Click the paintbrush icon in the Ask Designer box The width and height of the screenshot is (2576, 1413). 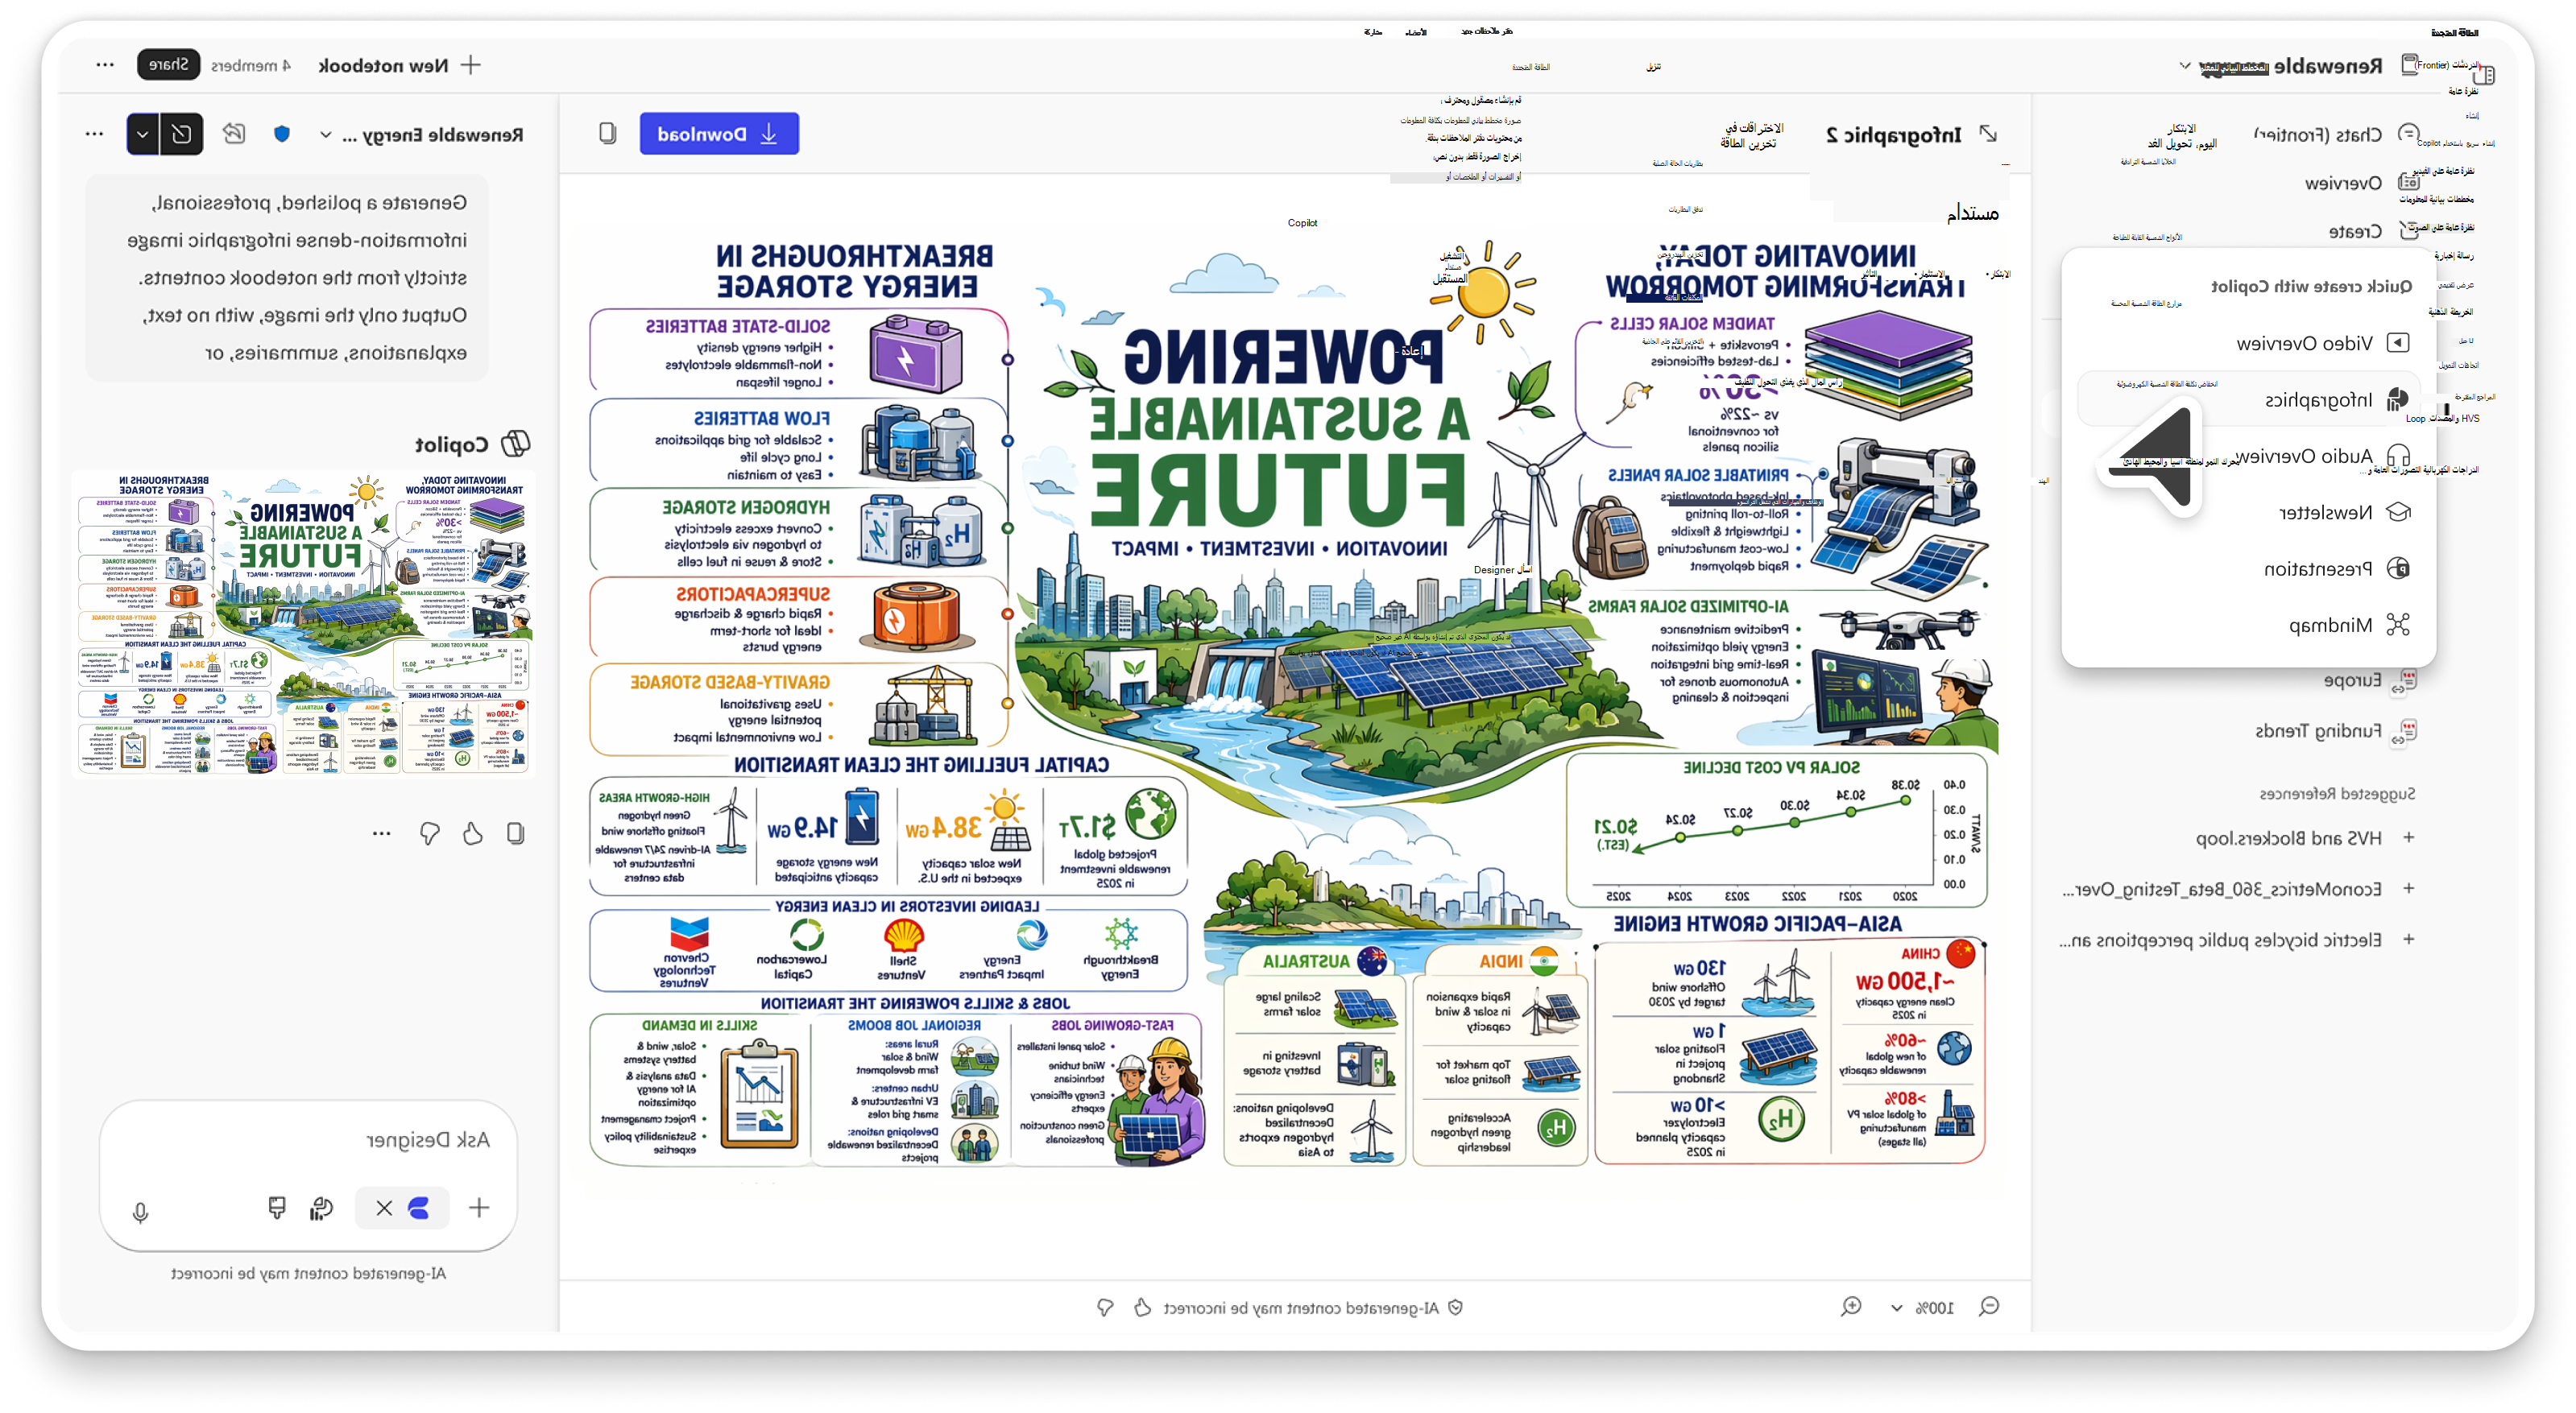coord(277,1208)
